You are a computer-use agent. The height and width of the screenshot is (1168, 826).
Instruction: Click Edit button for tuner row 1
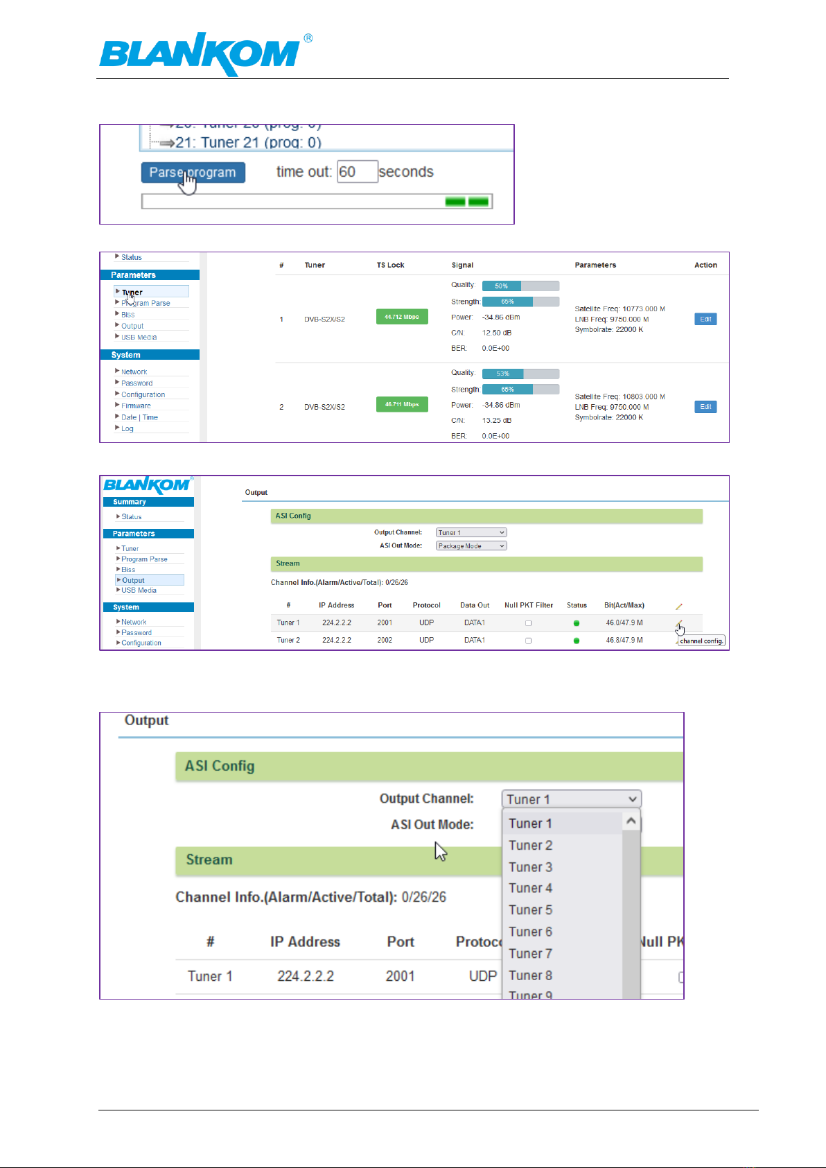705,319
